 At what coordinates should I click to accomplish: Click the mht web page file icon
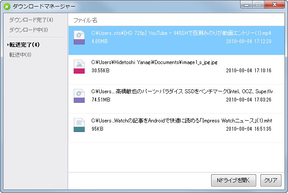point(79,125)
